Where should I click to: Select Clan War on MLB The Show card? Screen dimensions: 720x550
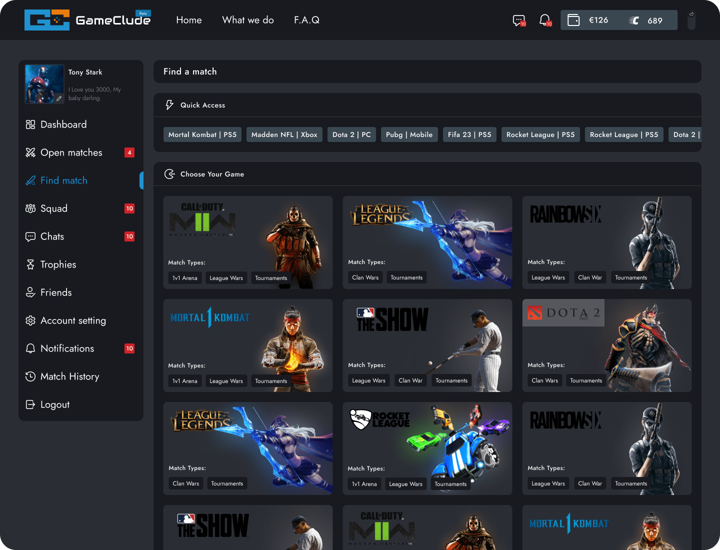pos(410,380)
